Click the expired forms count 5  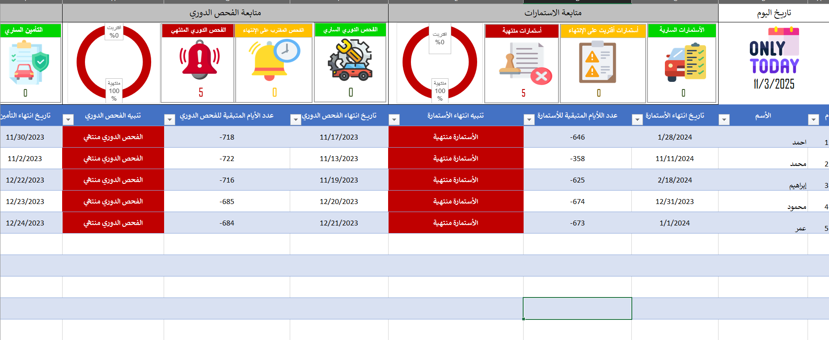point(524,93)
